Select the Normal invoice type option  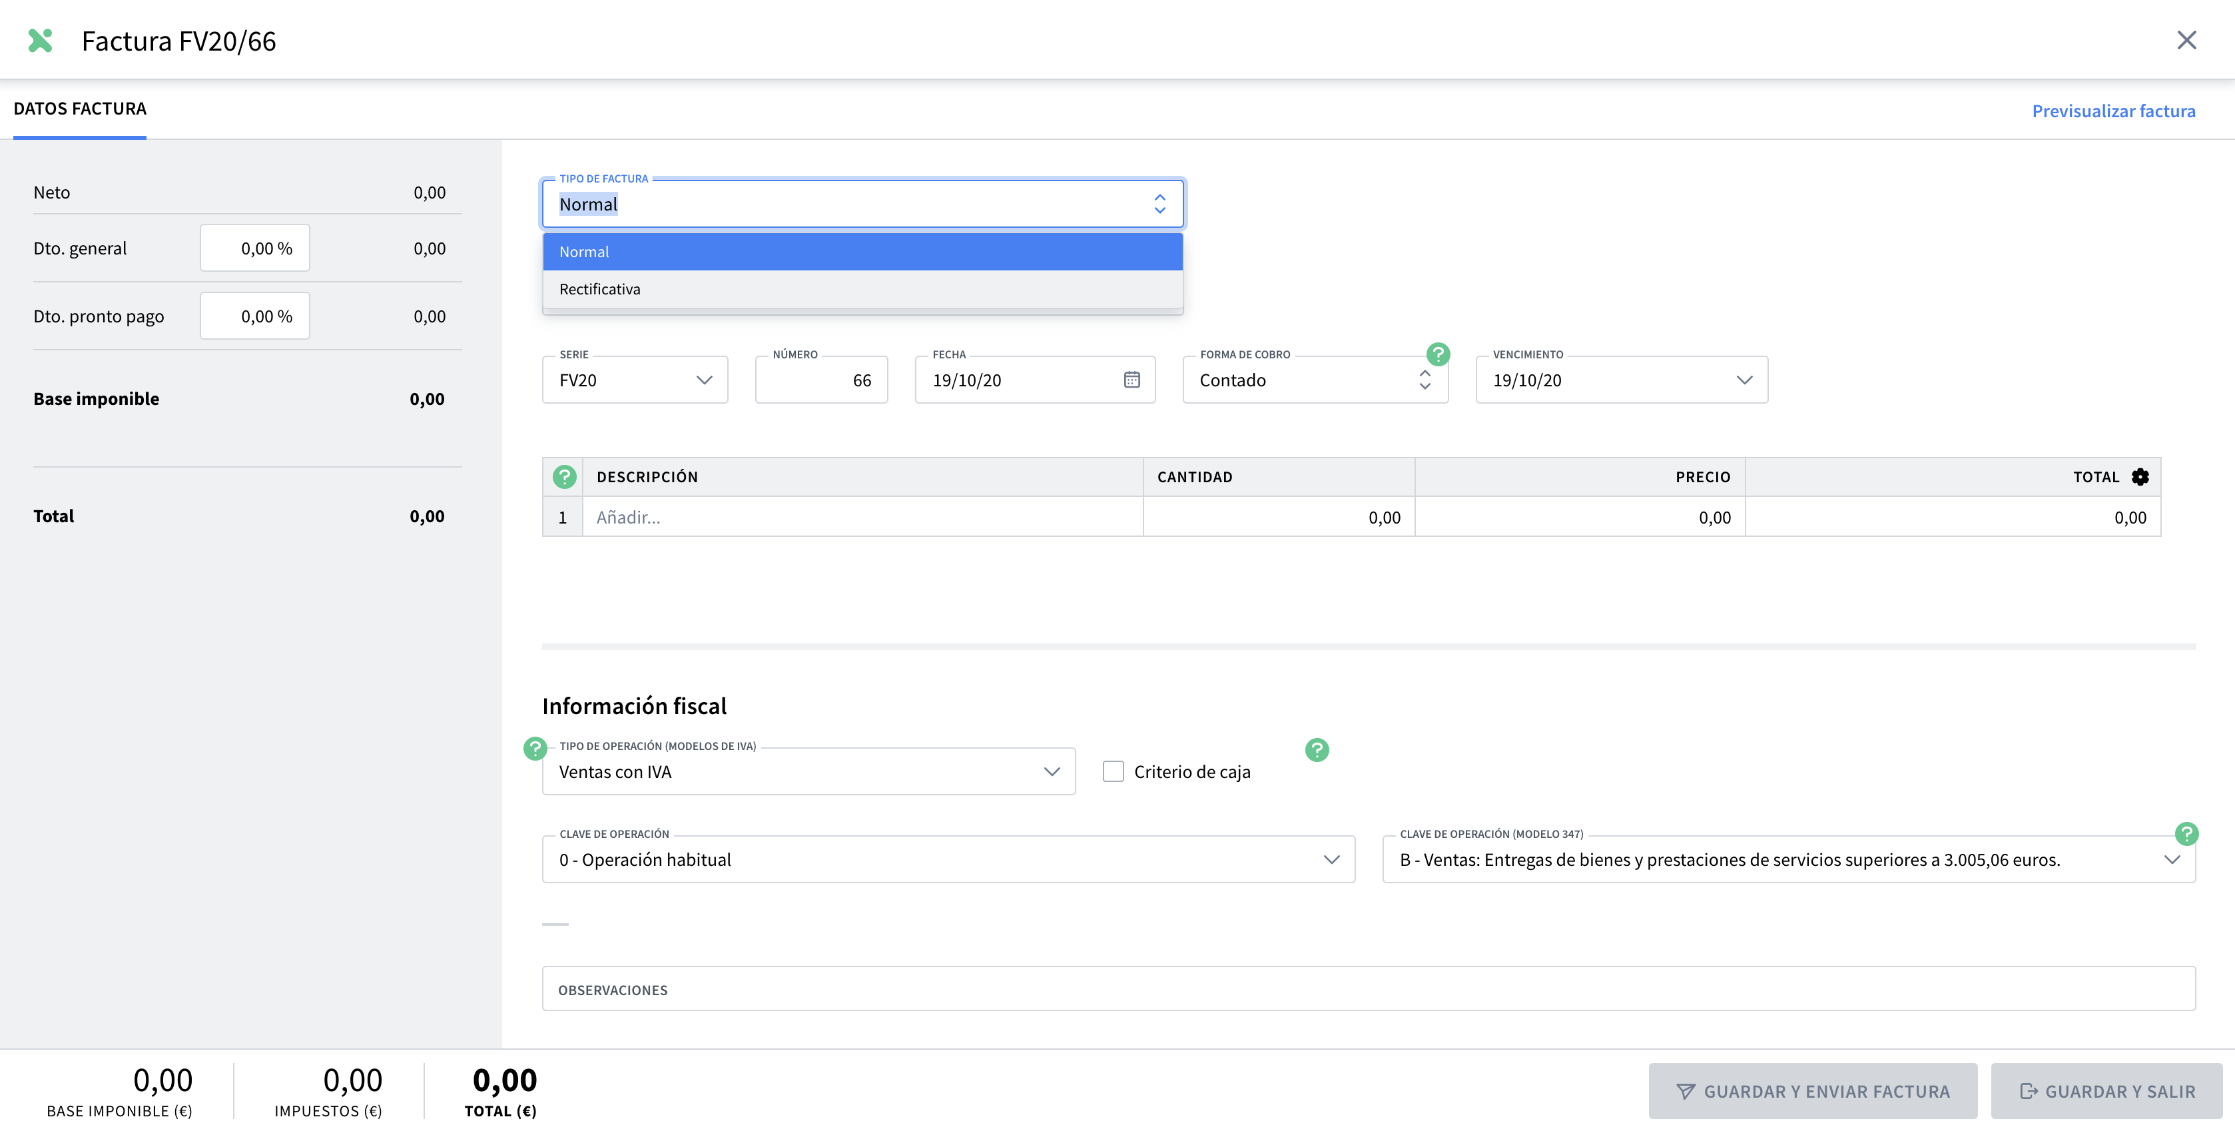[862, 252]
